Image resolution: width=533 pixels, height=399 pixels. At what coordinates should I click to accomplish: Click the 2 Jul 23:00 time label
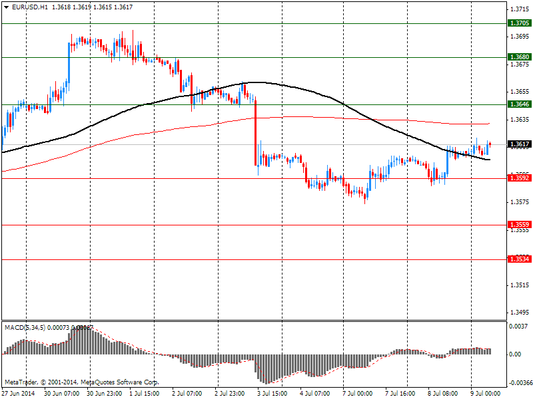coord(229,394)
